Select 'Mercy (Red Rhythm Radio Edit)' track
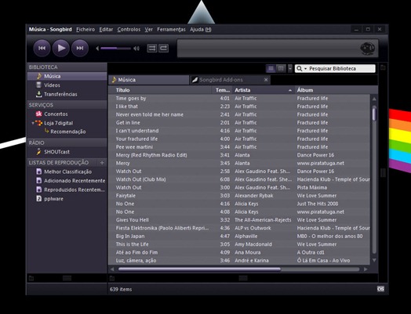The width and height of the screenshot is (411, 314). [239, 155]
